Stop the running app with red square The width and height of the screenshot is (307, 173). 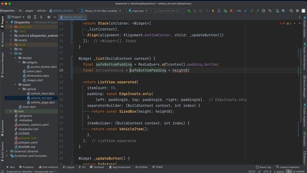coord(231,11)
